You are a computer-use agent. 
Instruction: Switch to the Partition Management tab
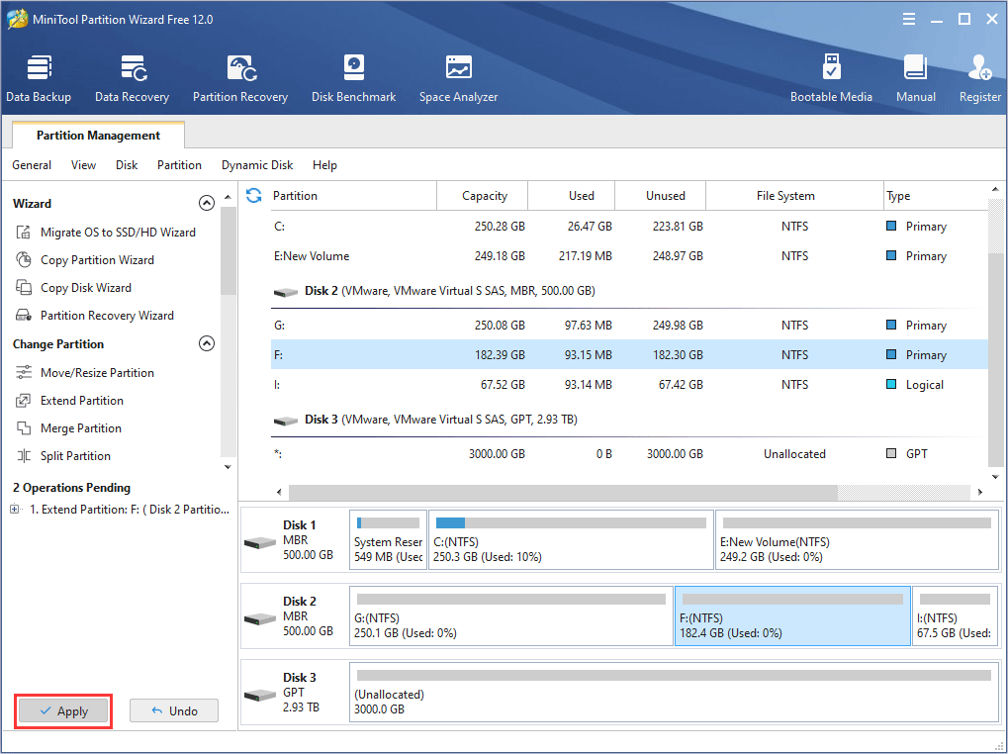pyautogui.click(x=98, y=135)
